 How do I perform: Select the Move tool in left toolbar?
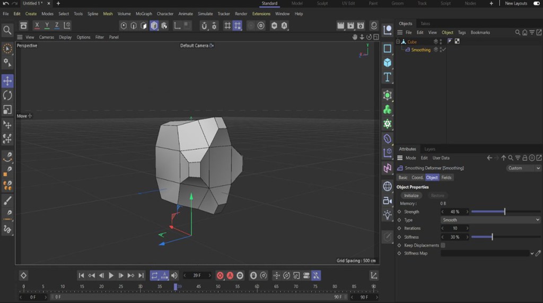coord(7,81)
